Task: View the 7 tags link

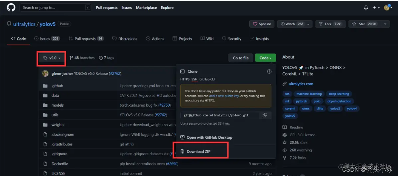Action: click(106, 58)
